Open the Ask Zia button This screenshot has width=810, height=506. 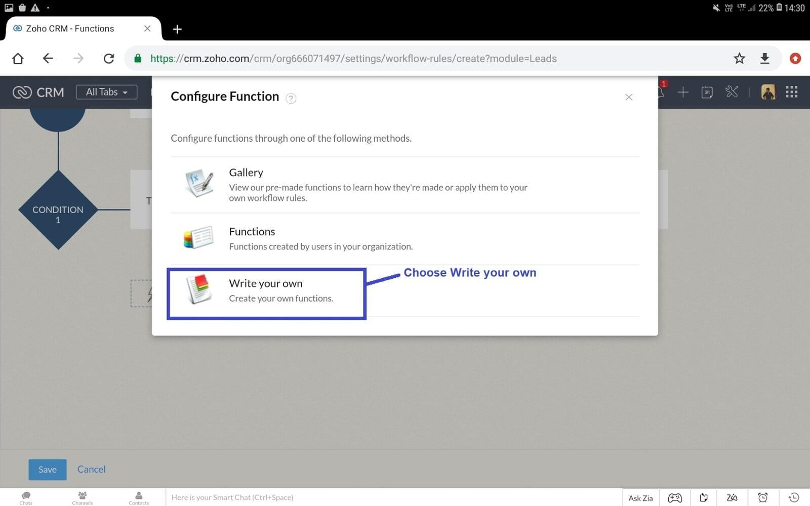click(640, 498)
